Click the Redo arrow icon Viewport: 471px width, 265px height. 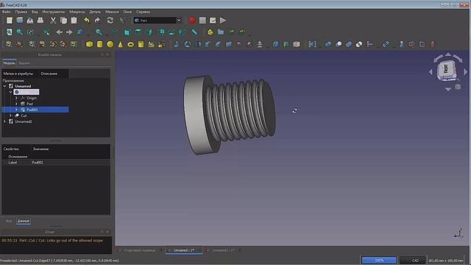(97, 21)
